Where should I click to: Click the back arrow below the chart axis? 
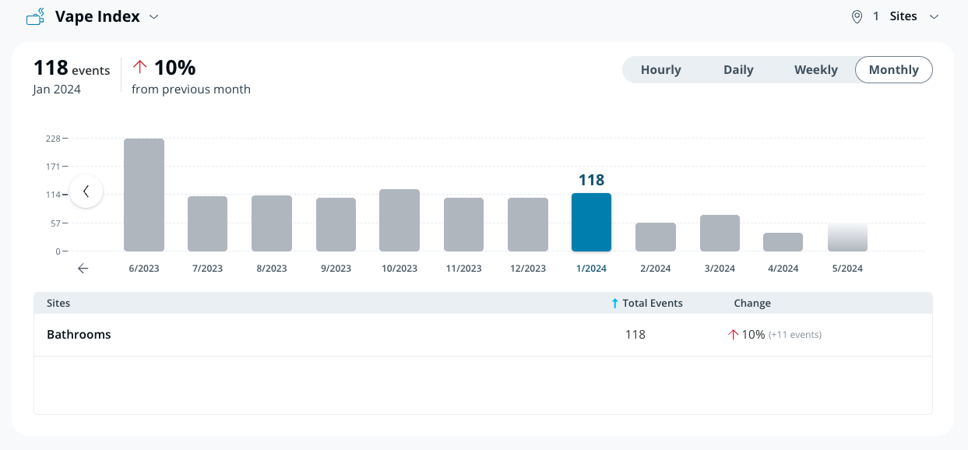tap(83, 269)
